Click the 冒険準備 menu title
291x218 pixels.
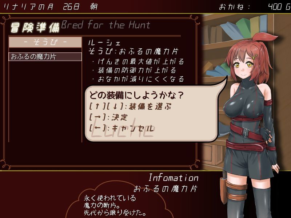tap(35, 28)
